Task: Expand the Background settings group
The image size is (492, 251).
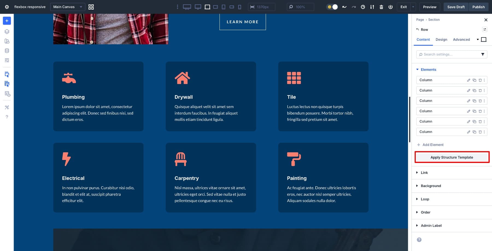Action: point(431,186)
